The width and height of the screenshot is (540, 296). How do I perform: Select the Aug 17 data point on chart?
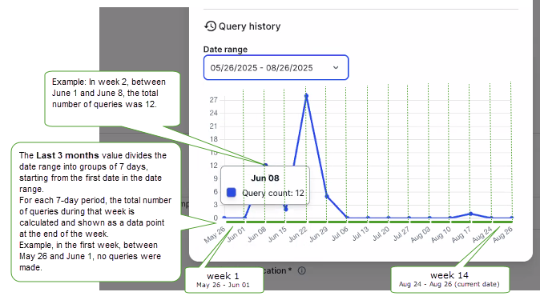[471, 214]
